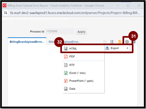Click the Export upload arrow icon

(x=107, y=48)
